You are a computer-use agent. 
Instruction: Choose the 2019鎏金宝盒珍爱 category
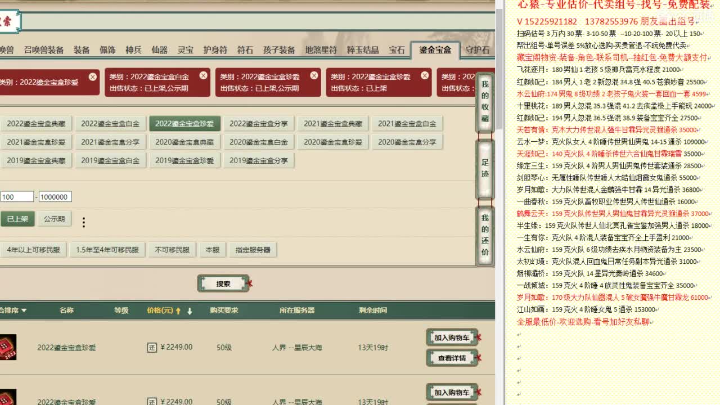pyautogui.click(x=184, y=160)
